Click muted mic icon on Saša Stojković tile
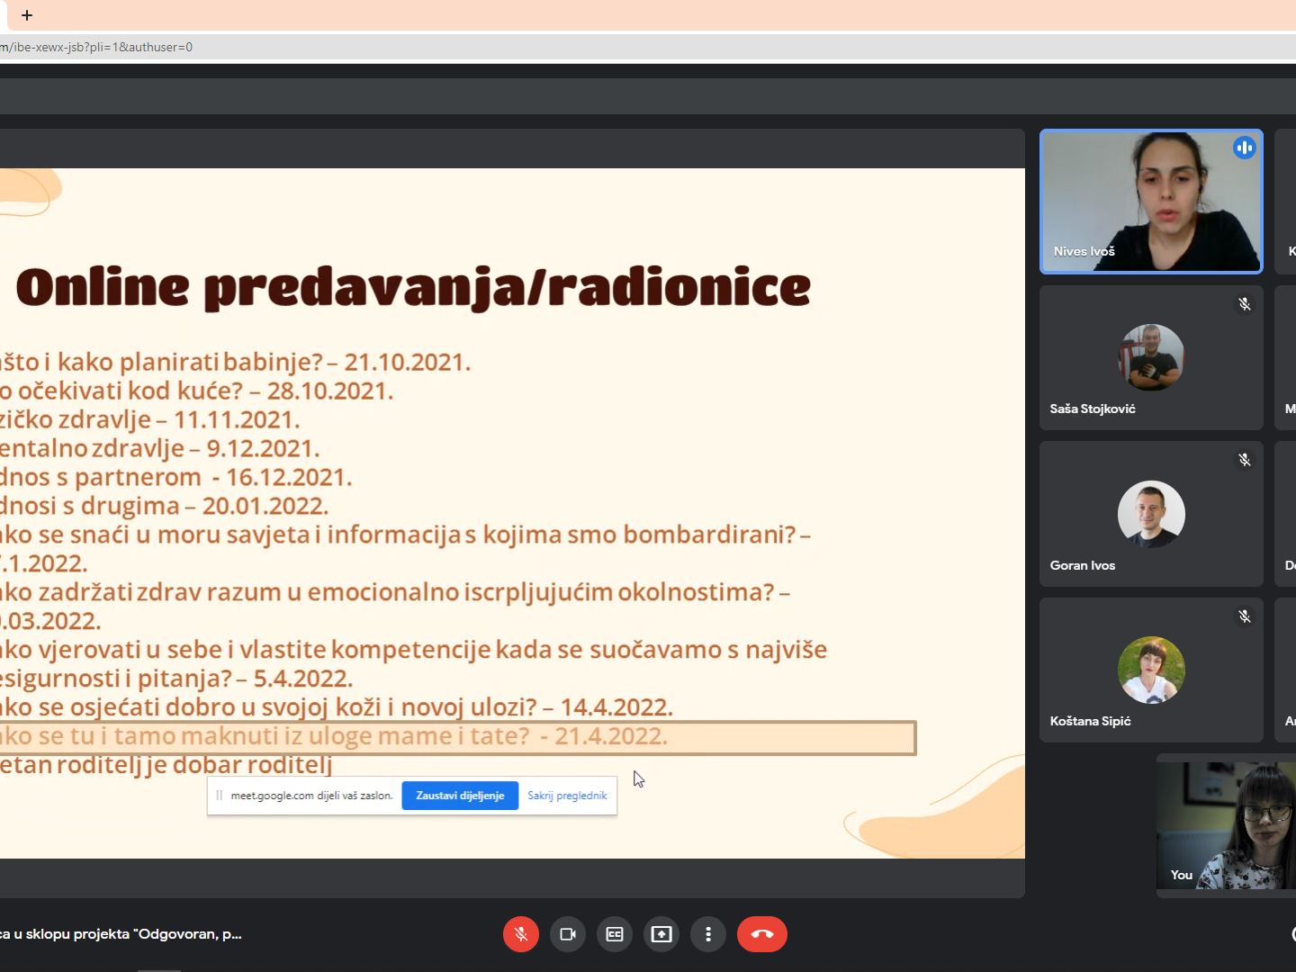The image size is (1296, 972). click(1245, 304)
